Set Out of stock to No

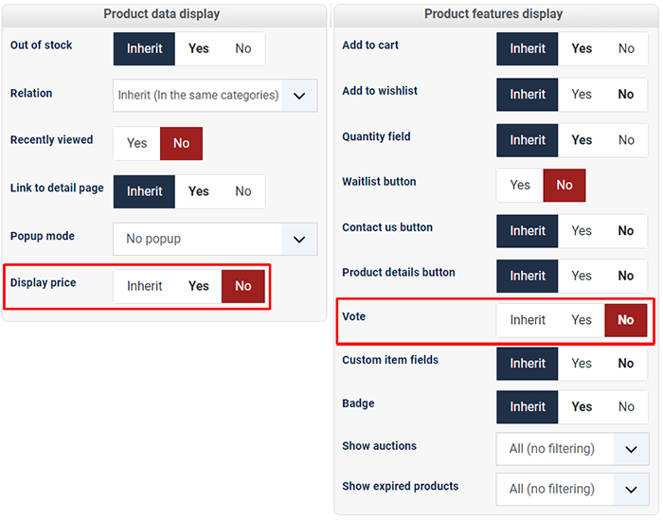[x=243, y=48]
